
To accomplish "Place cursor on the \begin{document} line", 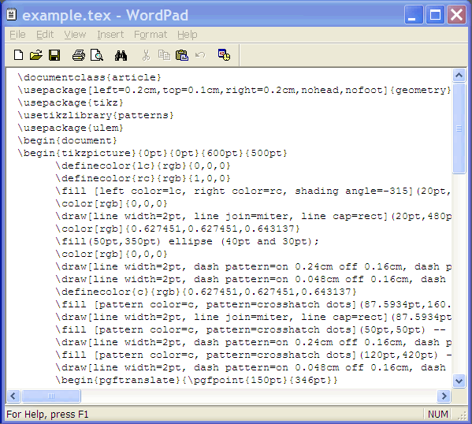I will (67, 140).
